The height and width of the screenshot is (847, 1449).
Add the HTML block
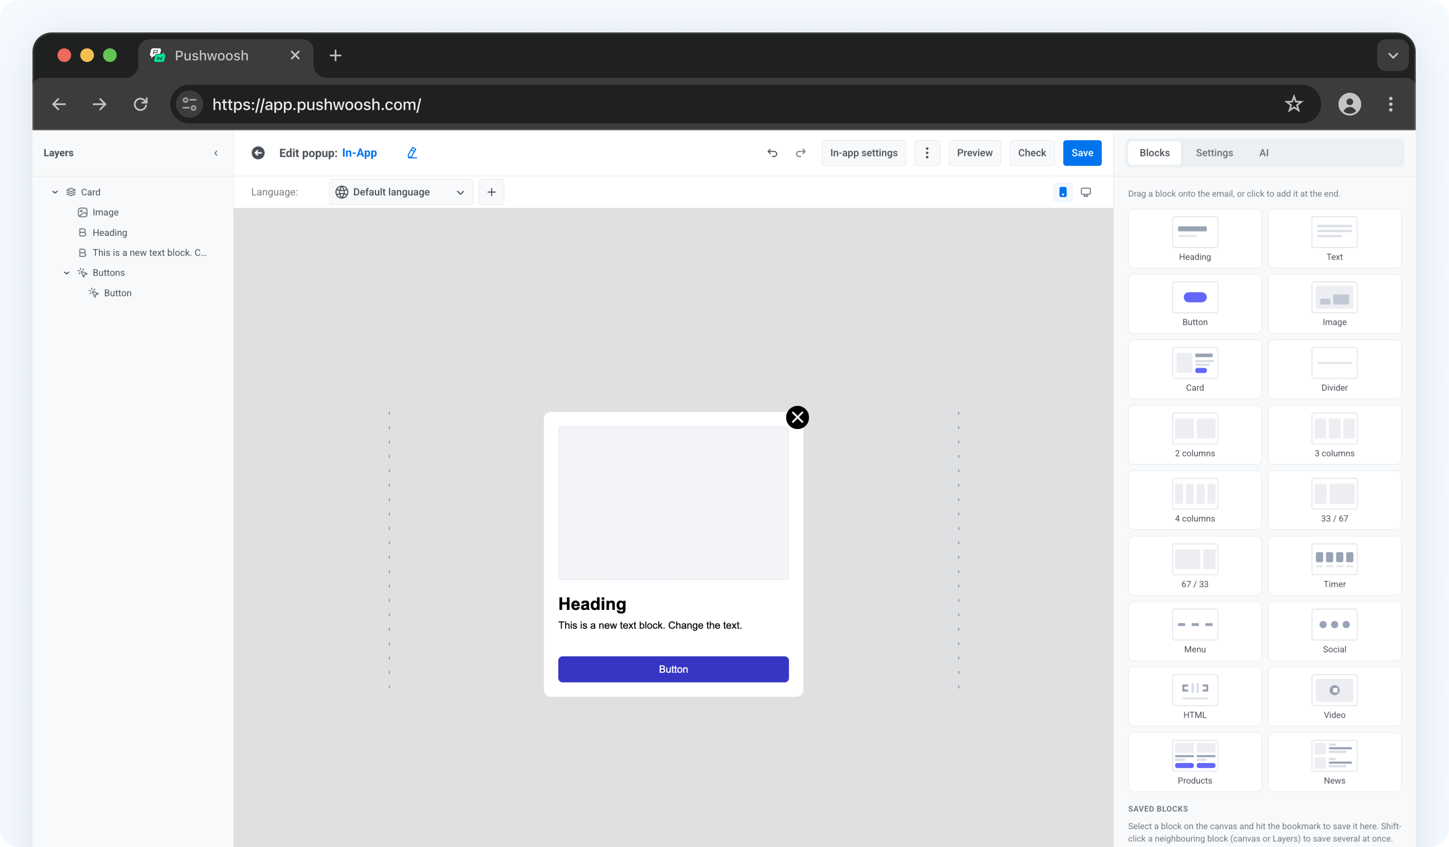click(1194, 697)
